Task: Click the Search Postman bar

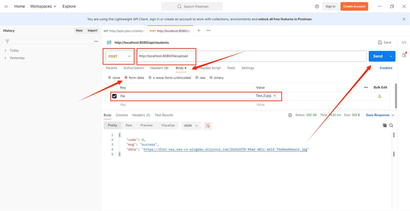Action: click(192, 6)
